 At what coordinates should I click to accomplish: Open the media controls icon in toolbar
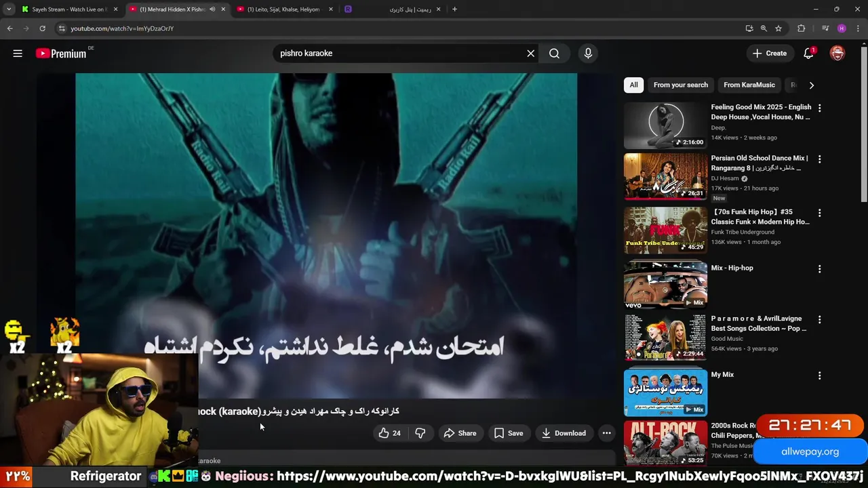[x=825, y=28]
